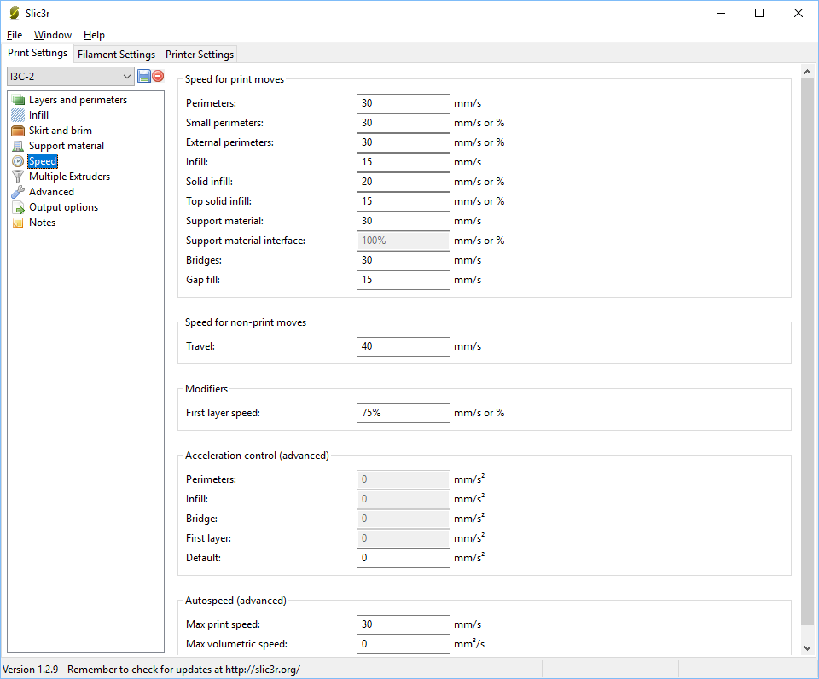Screen dimensions: 819x679
Task: Open the Window menu
Action: pyautogui.click(x=53, y=35)
